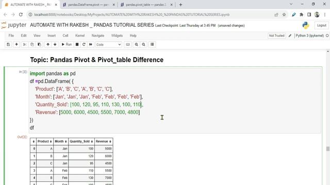Screen dimensions: 330x185
Task: Sort by the Quantity_Sold column header
Action: point(81,142)
